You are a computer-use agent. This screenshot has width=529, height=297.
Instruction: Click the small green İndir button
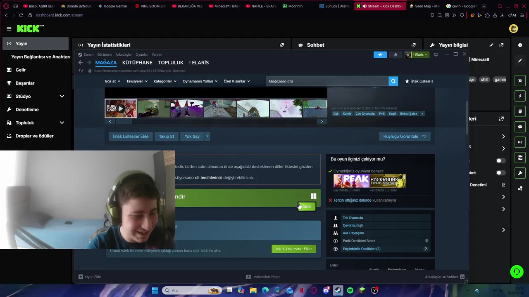coord(307,206)
